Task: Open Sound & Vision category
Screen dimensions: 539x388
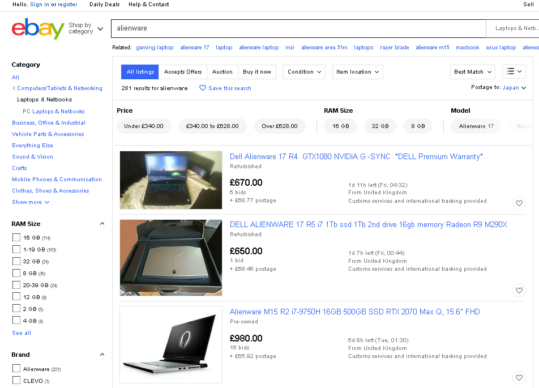Action: pyautogui.click(x=33, y=157)
